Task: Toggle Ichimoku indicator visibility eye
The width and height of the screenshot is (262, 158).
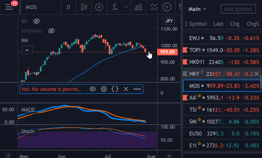Action: click(51, 31)
